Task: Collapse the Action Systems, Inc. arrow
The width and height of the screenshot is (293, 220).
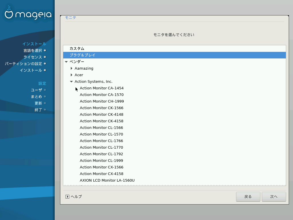Action: (71, 82)
